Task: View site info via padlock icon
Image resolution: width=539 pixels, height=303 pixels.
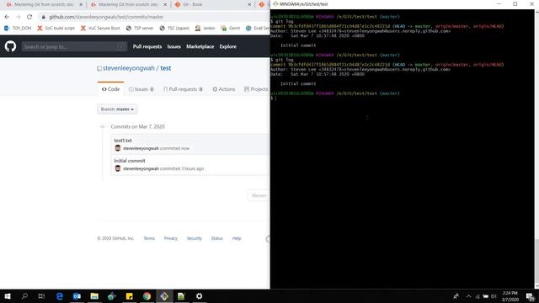Action: 43,17
